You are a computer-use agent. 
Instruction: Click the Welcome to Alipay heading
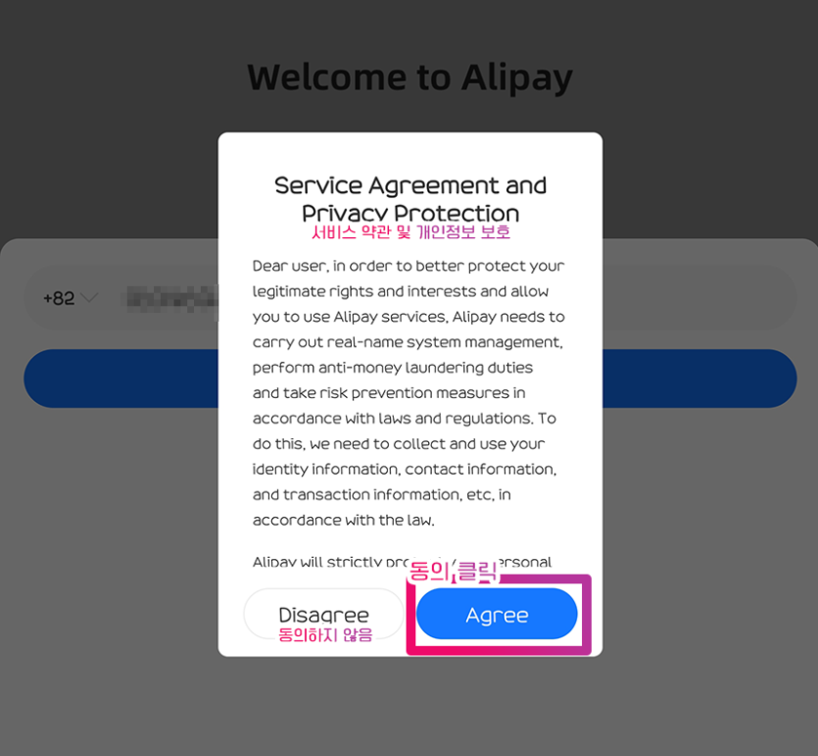click(410, 77)
